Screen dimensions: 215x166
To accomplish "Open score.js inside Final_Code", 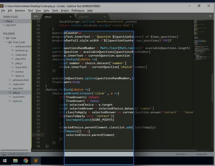I will pyautogui.click(x=19, y=72).
